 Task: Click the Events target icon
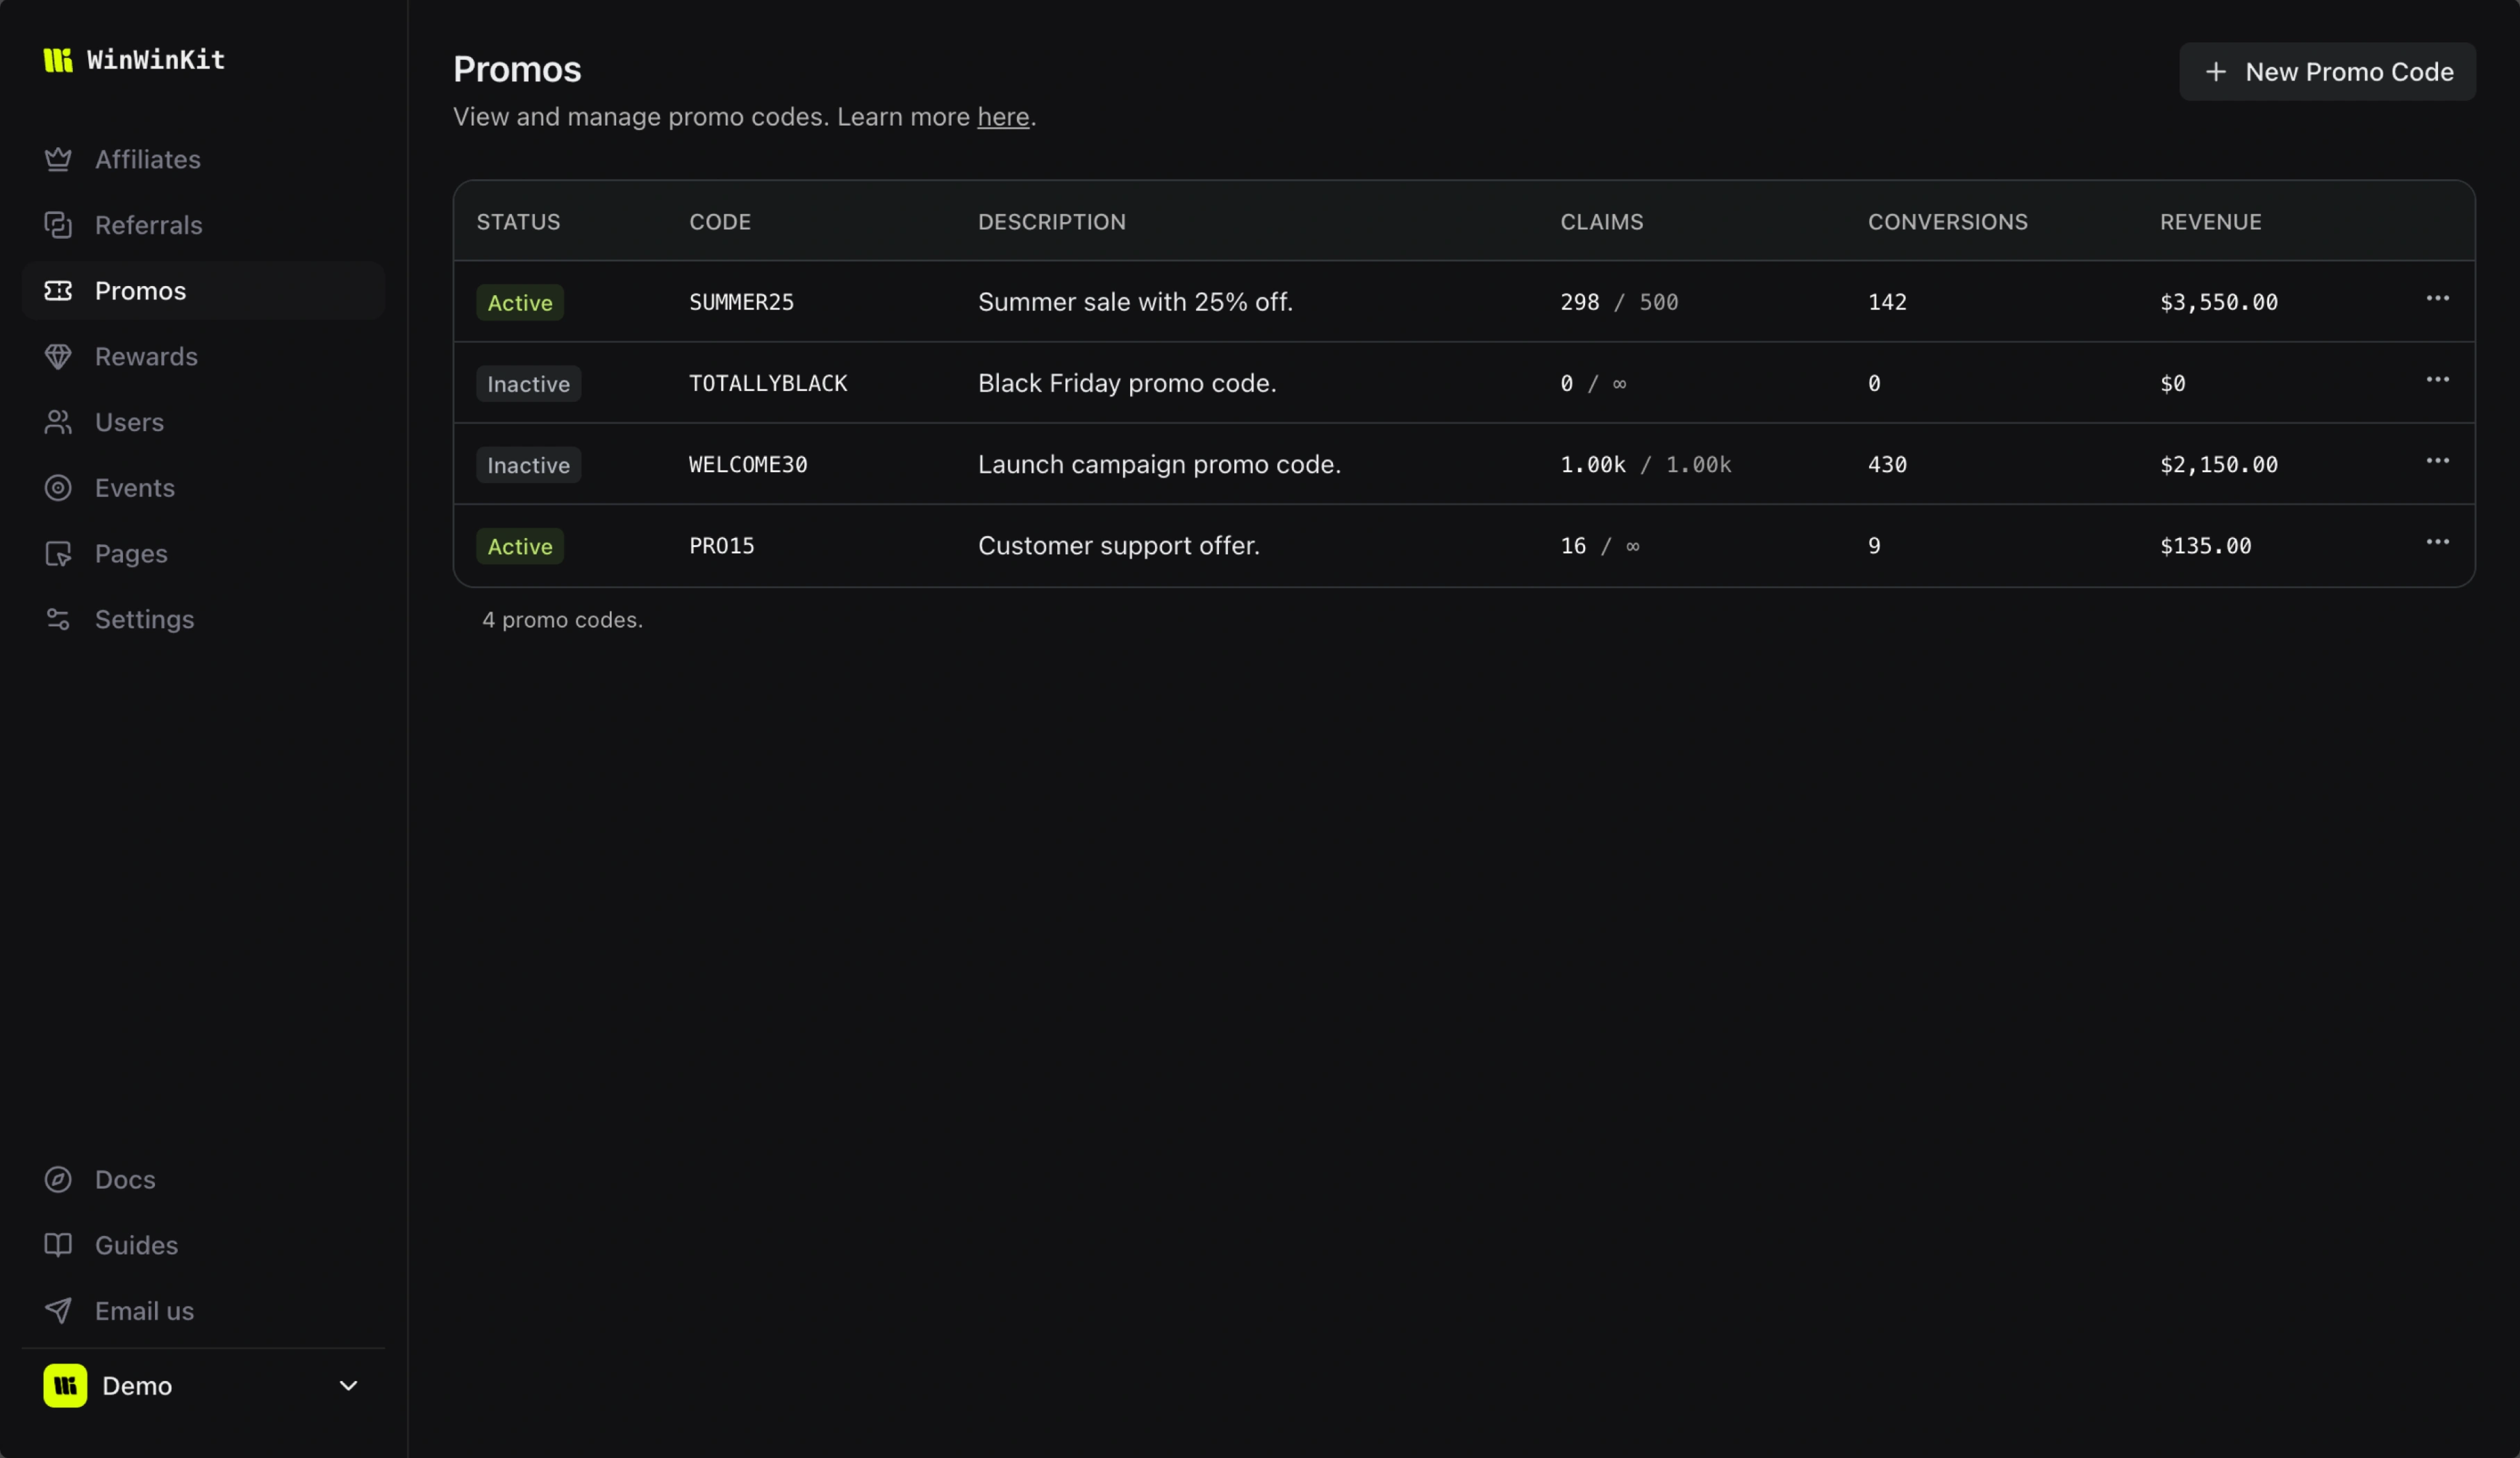[58, 487]
